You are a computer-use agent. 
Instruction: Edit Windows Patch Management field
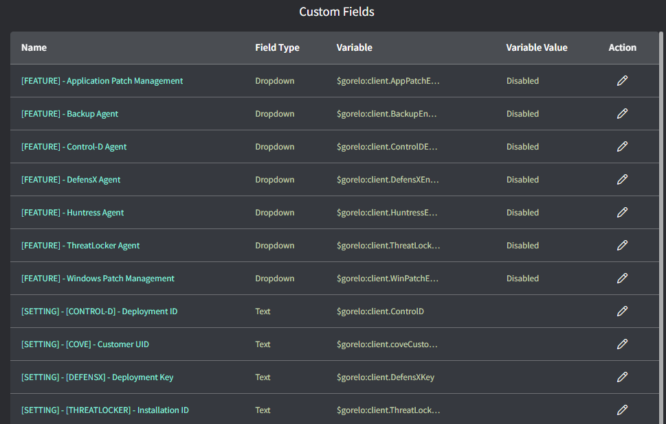click(622, 278)
